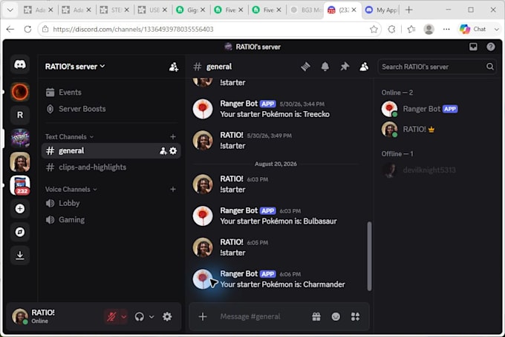Refresh the page with reload icon

click(27, 29)
